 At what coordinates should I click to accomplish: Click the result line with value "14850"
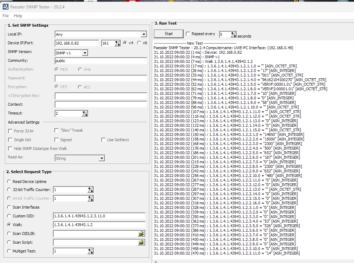coord(229,134)
